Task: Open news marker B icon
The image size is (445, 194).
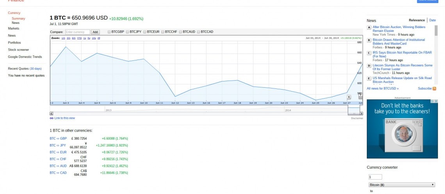Action: (369, 40)
